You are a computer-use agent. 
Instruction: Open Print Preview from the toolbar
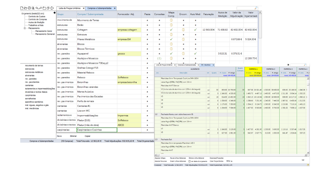click(33, 8)
